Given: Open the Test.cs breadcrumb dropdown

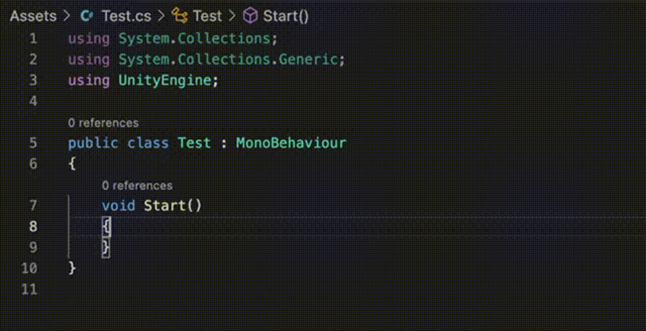Looking at the screenshot, I should click(126, 16).
